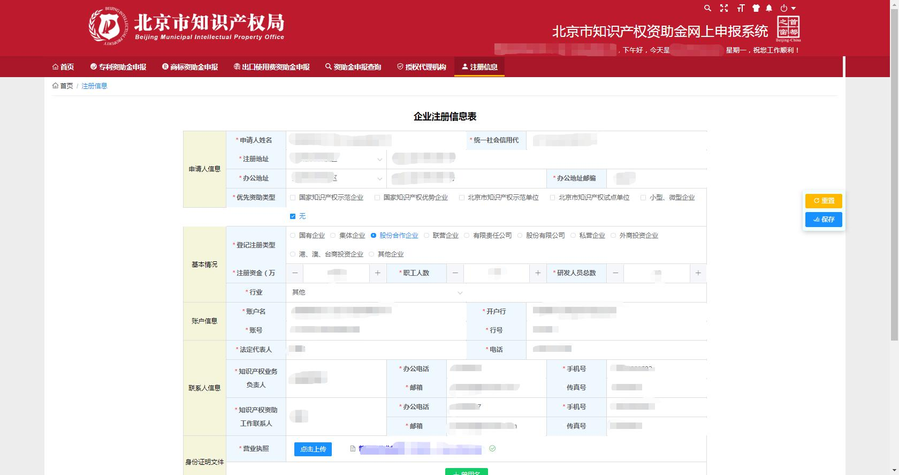Select the 注册信息 tab
The width and height of the screenshot is (899, 475).
coord(479,67)
